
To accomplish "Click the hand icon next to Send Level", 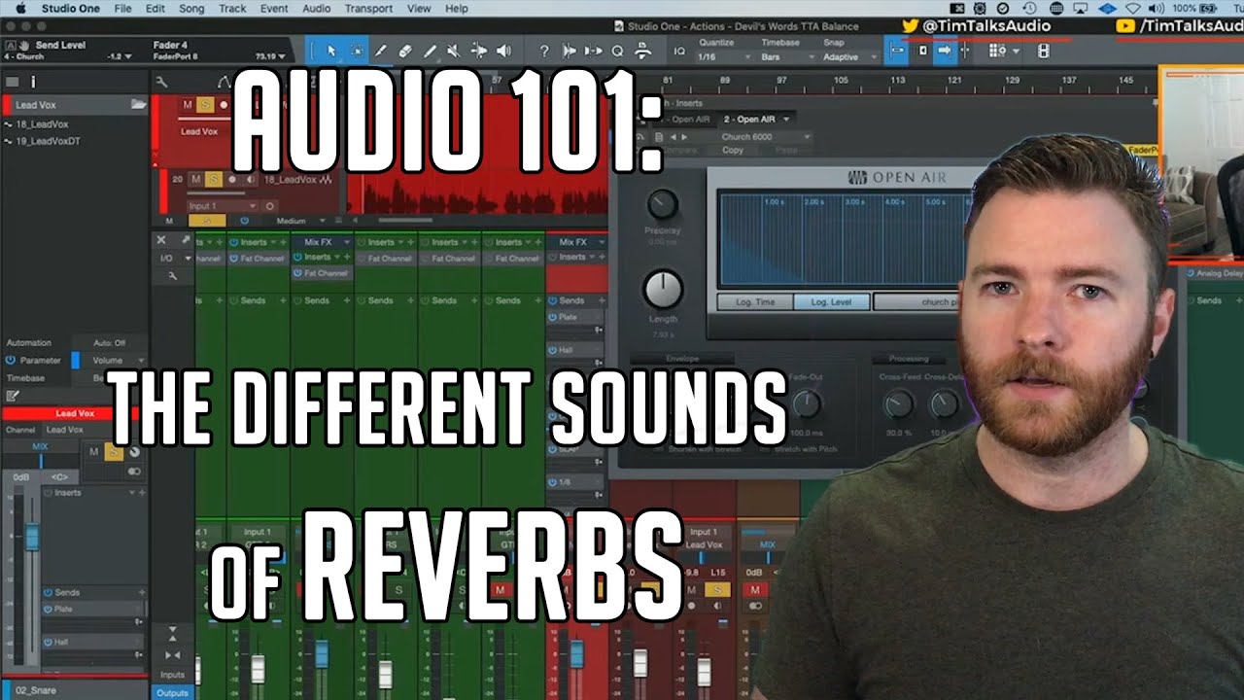I will (24, 45).
